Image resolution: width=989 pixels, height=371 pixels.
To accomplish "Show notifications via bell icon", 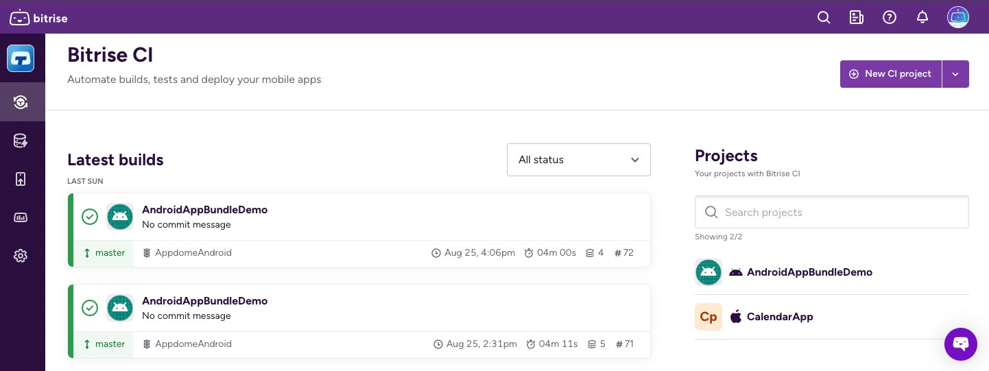I will tap(922, 18).
